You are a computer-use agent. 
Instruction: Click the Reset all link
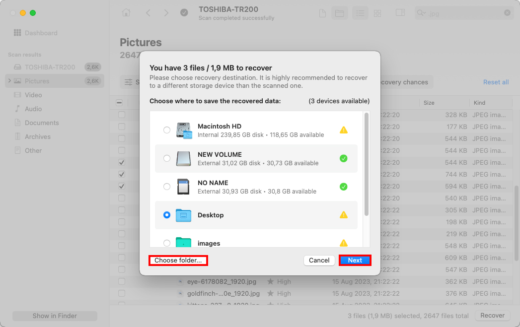coord(495,81)
